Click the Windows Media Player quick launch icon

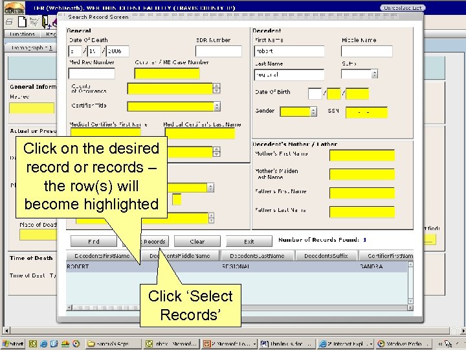click(x=76, y=344)
